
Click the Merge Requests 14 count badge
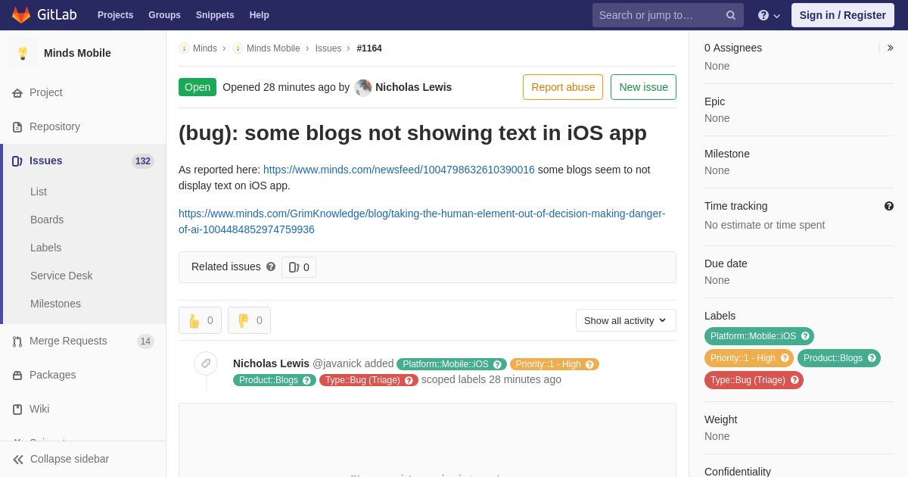point(145,341)
